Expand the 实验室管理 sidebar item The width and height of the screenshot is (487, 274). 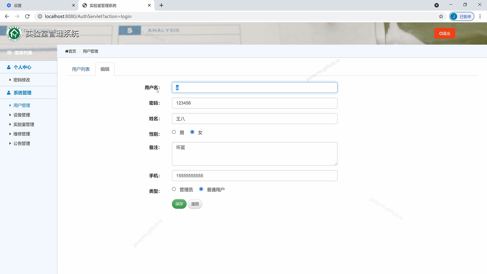[24, 124]
